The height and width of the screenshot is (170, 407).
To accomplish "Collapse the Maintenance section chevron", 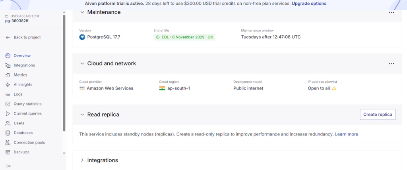I will click(x=82, y=12).
